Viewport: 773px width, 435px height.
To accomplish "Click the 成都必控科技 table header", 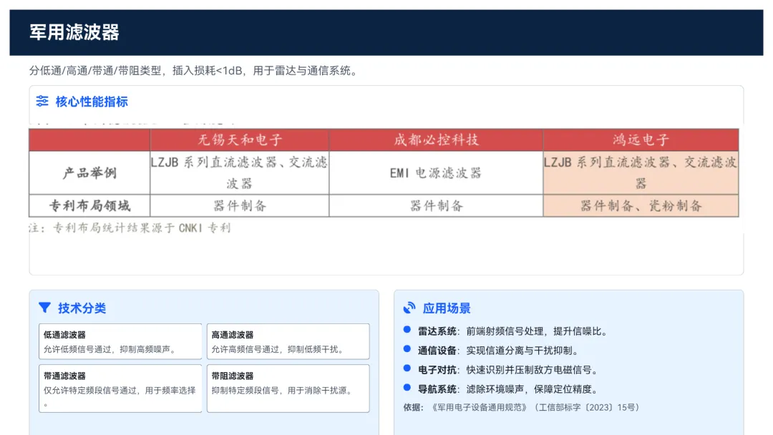I will (x=436, y=140).
